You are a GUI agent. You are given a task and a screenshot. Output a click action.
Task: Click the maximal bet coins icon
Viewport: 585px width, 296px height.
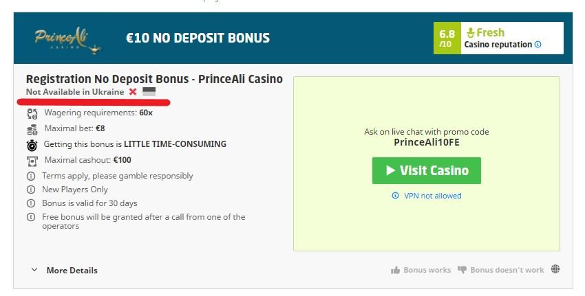pos(32,128)
